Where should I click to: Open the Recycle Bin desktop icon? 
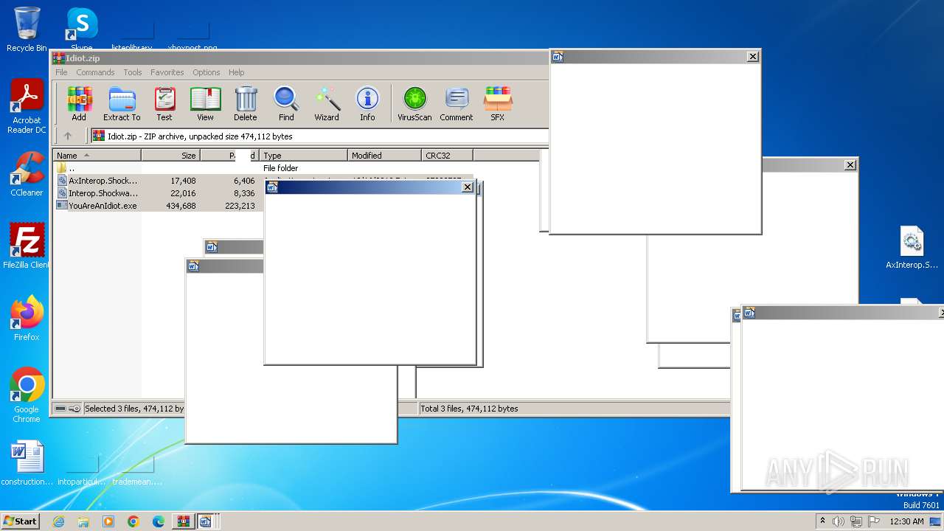[27, 29]
